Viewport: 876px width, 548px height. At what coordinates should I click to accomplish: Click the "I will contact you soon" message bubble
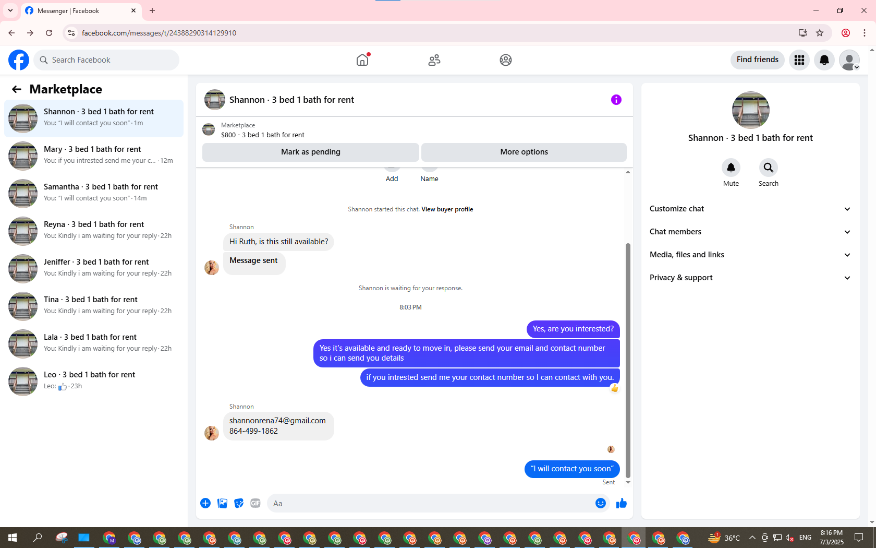point(572,469)
